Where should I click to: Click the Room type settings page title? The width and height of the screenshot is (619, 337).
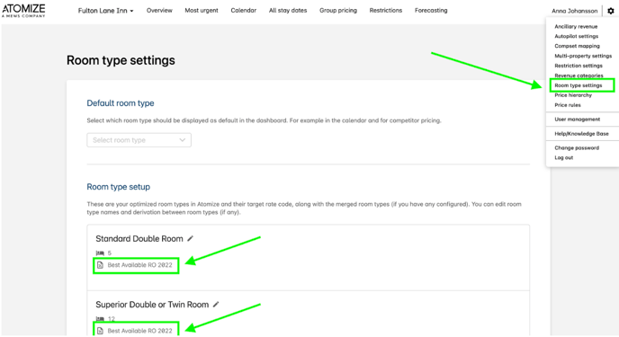pos(121,60)
